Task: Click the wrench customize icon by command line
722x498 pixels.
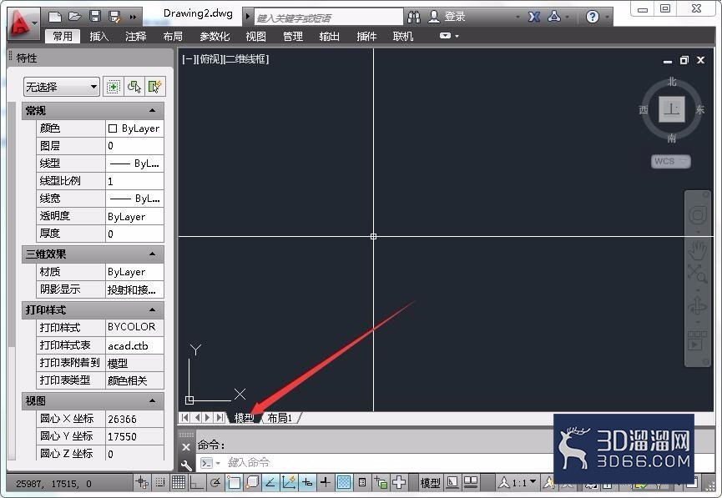Action: click(x=186, y=465)
